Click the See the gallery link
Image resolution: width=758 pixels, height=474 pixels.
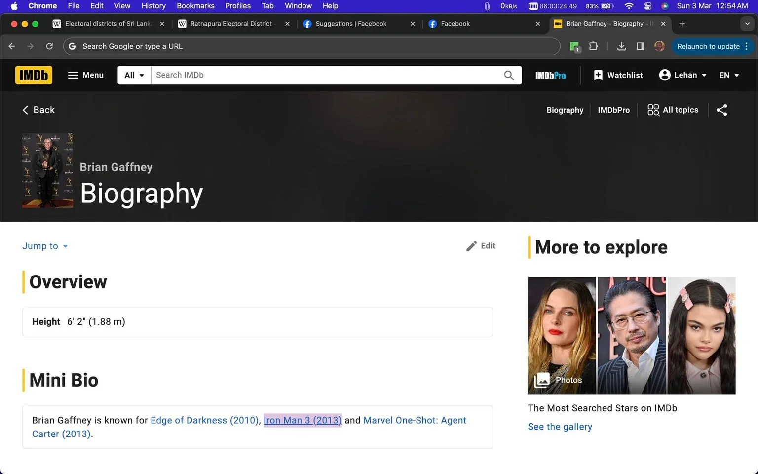pyautogui.click(x=560, y=427)
